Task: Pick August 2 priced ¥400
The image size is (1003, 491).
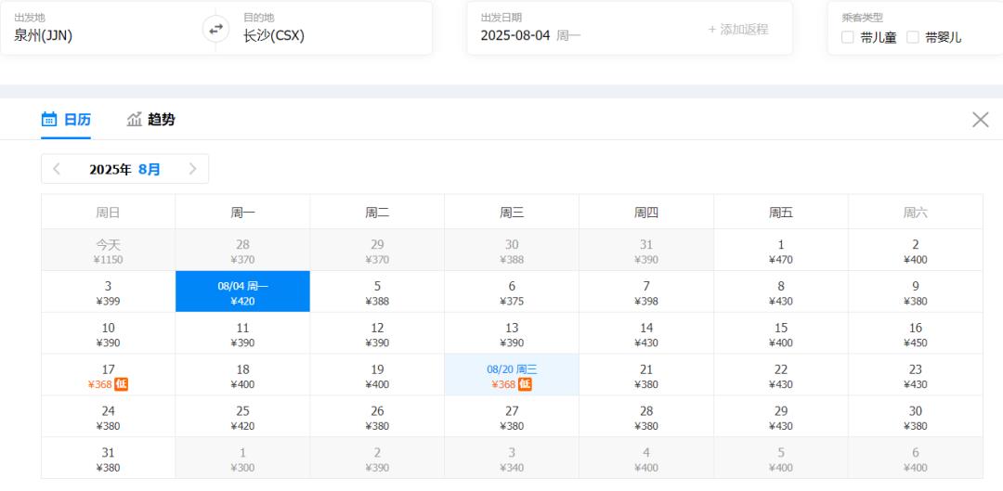Action: [916, 250]
